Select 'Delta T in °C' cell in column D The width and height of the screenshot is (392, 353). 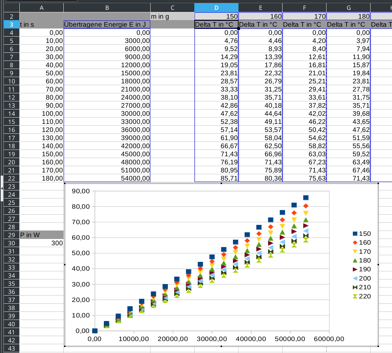click(216, 25)
